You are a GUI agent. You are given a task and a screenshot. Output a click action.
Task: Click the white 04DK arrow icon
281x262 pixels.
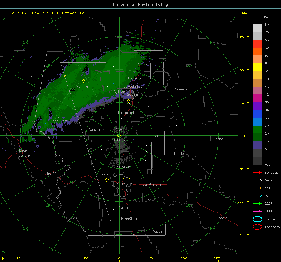tap(257, 180)
